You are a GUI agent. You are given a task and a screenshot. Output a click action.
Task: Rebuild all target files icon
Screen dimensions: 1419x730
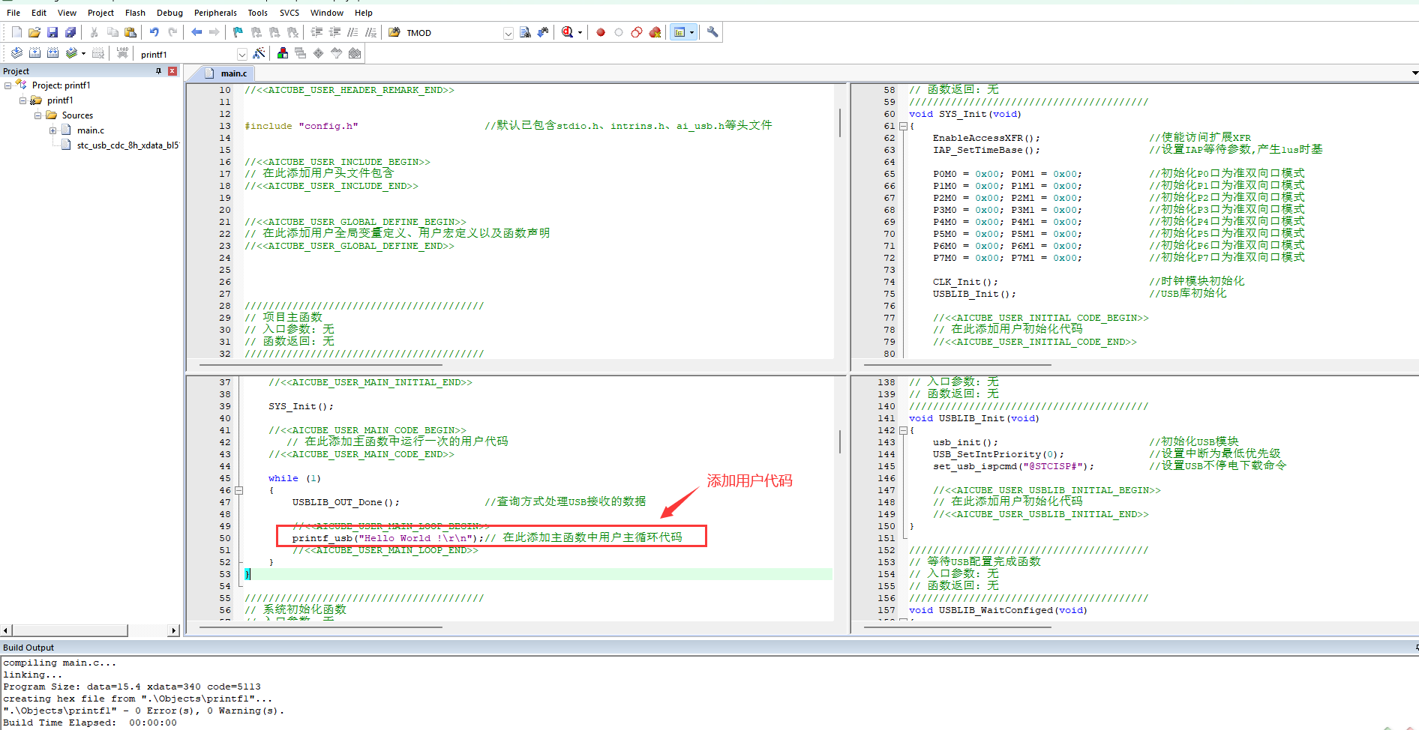coord(52,53)
